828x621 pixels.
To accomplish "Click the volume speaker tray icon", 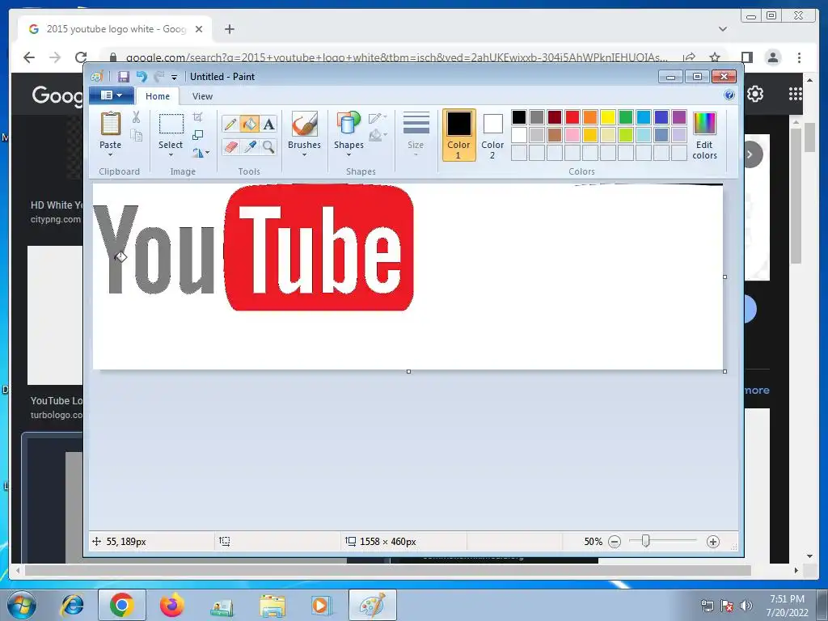I will (x=746, y=606).
